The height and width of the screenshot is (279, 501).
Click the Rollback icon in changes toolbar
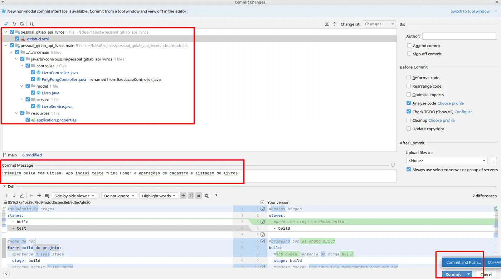click(14, 24)
